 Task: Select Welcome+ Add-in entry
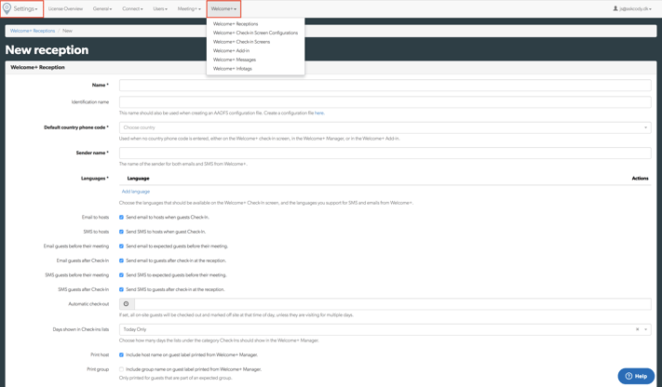[231, 50]
